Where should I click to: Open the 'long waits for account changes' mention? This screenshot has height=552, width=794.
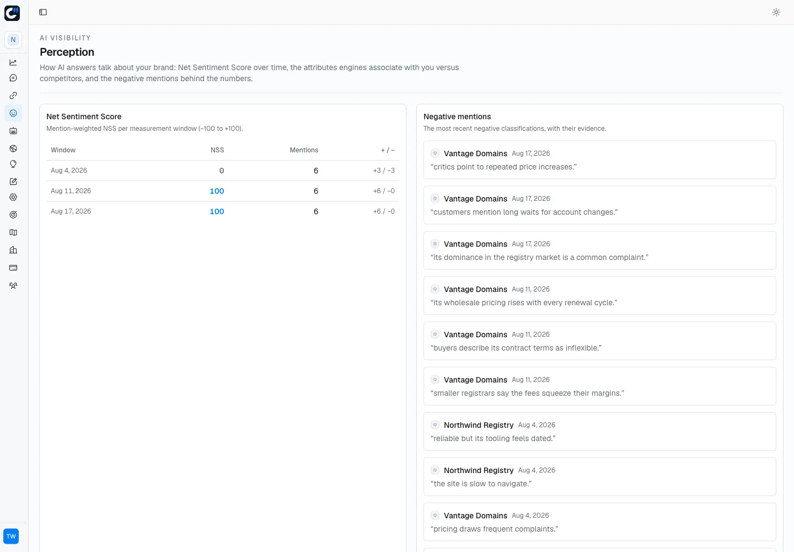coord(600,205)
